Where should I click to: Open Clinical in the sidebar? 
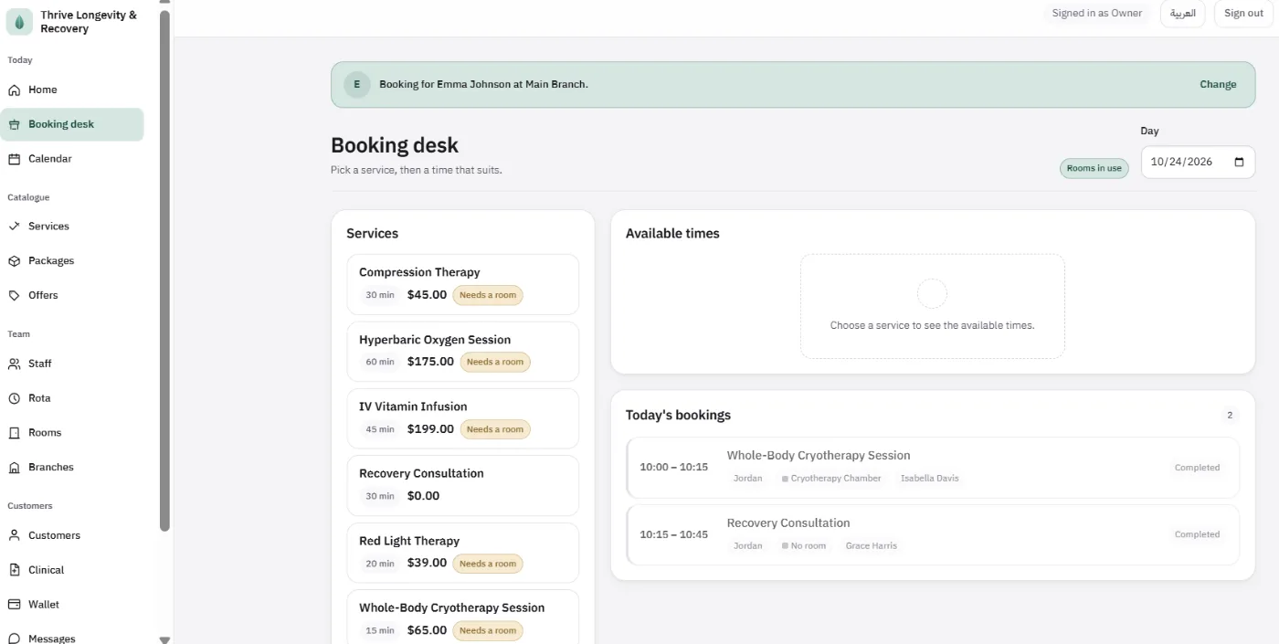72,570
